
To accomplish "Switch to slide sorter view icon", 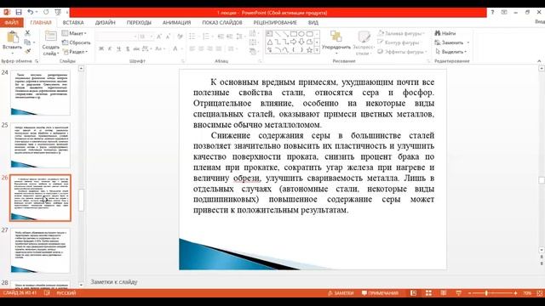I will 428,293.
